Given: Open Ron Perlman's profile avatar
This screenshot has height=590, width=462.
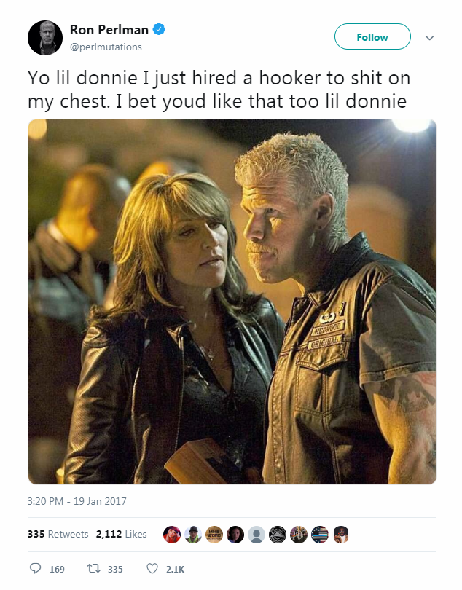Looking at the screenshot, I should [x=45, y=38].
